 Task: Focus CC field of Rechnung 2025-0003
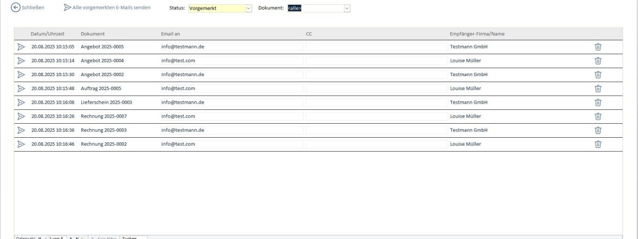coord(376,130)
